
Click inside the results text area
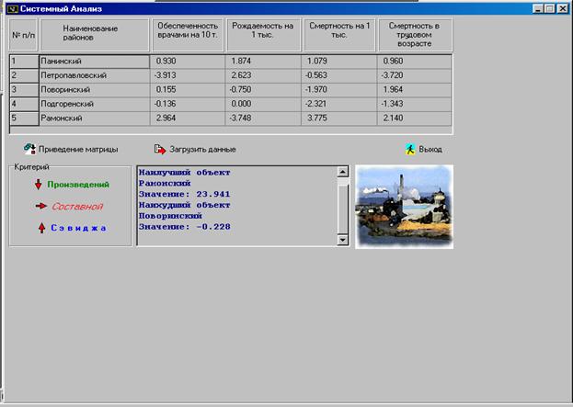click(236, 206)
